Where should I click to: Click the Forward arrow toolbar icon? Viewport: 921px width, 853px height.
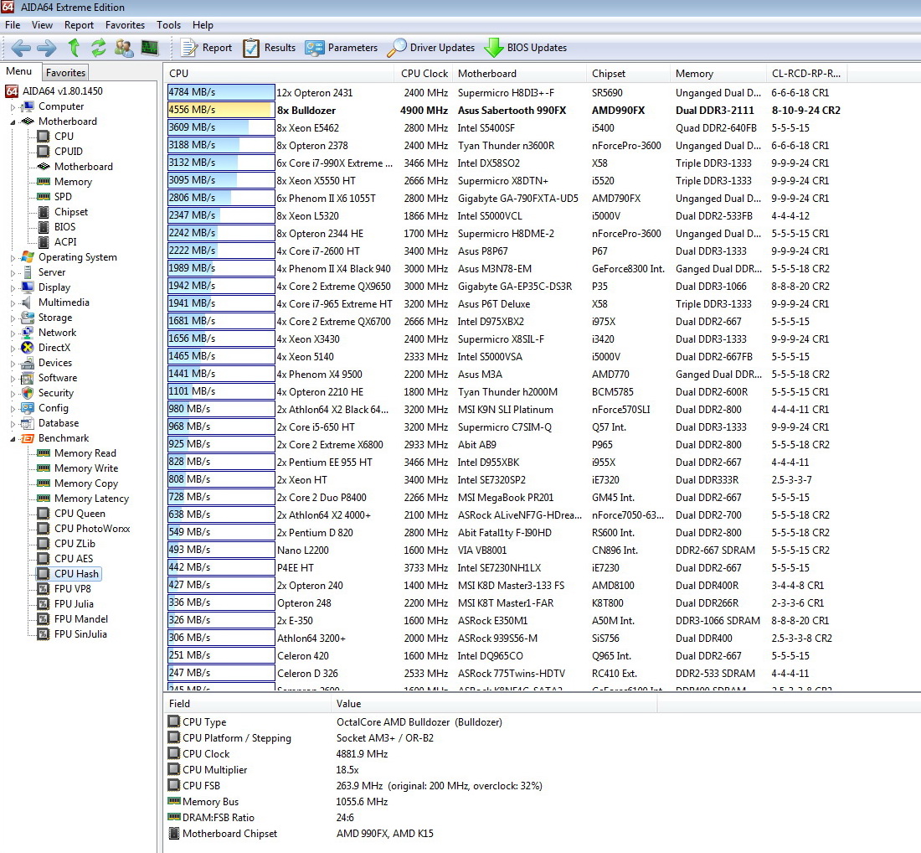coord(46,48)
